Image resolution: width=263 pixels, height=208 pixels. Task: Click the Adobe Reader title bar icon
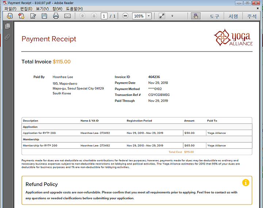click(5, 3)
